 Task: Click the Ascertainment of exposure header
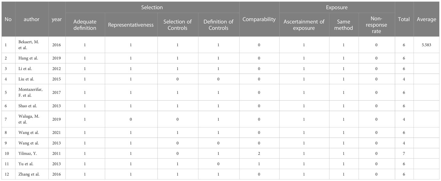coord(304,25)
